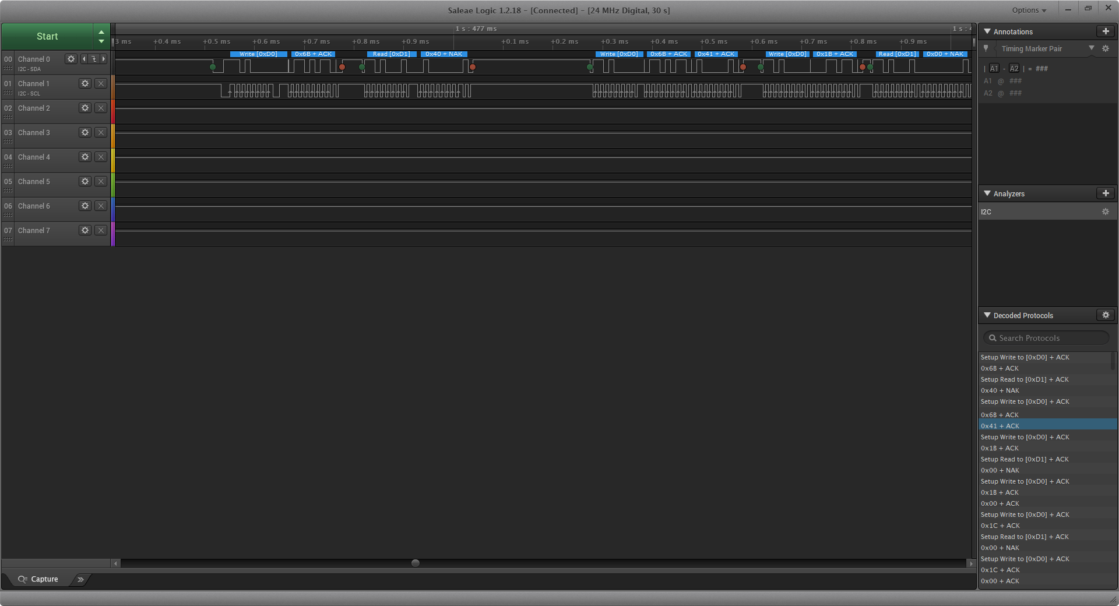Open the Options menu
The width and height of the screenshot is (1119, 606).
(1029, 10)
